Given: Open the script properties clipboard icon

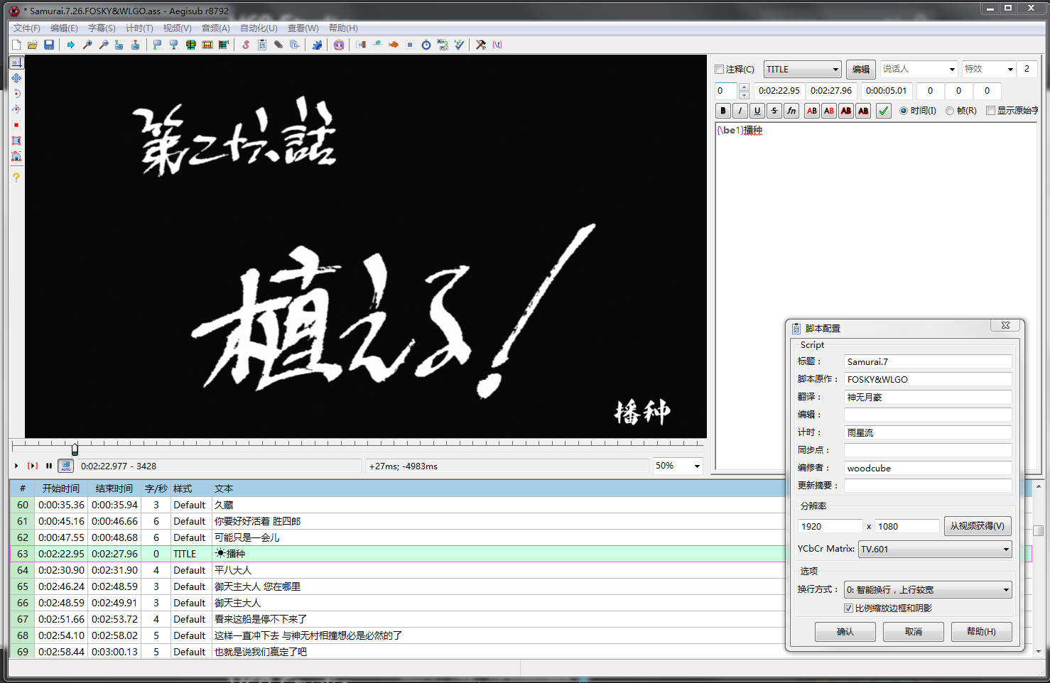Looking at the screenshot, I should pyautogui.click(x=262, y=45).
